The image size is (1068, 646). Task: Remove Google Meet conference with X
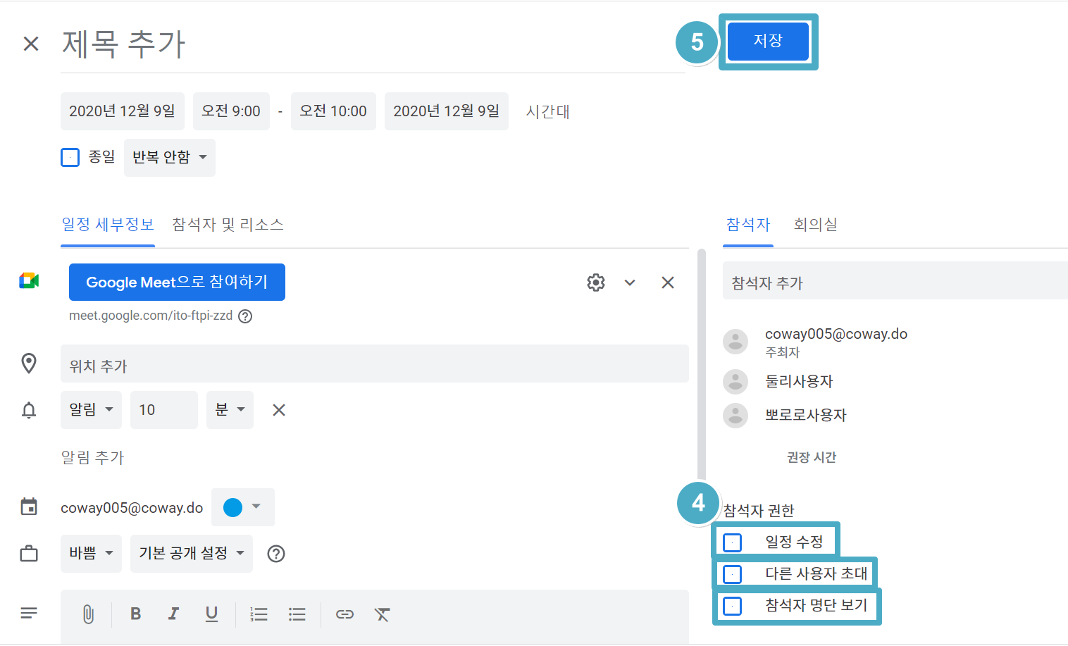point(668,282)
